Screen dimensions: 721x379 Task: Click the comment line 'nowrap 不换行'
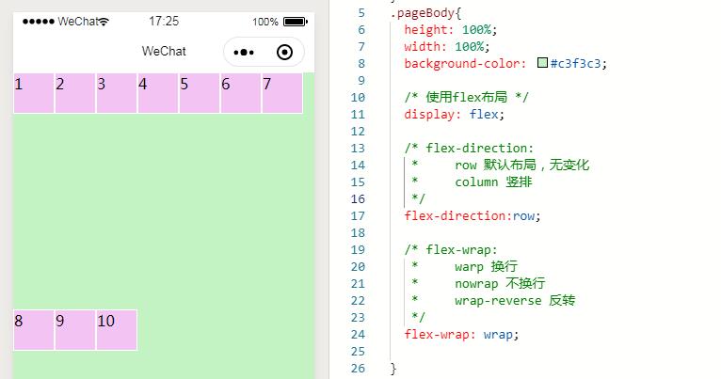point(500,283)
